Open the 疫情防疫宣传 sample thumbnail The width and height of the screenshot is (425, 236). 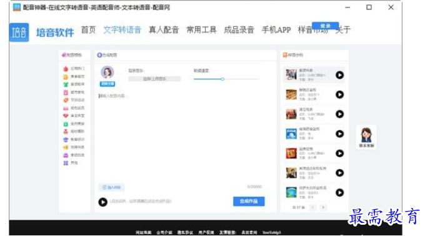[291, 134]
